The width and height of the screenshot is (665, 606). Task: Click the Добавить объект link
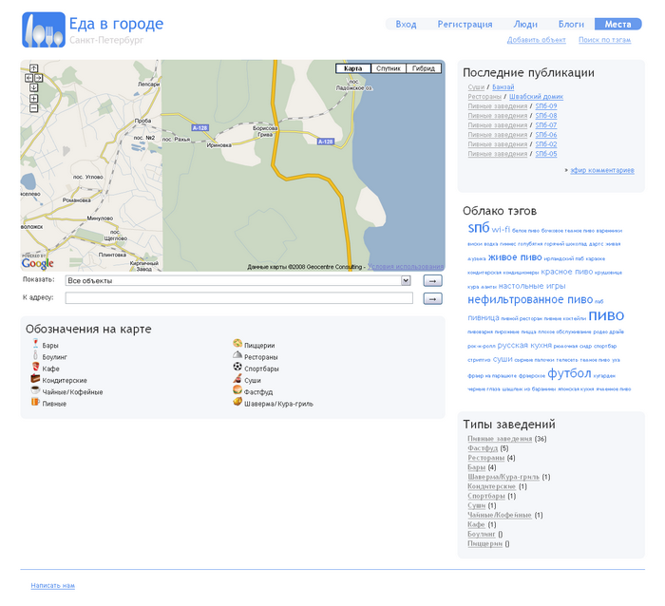(536, 40)
